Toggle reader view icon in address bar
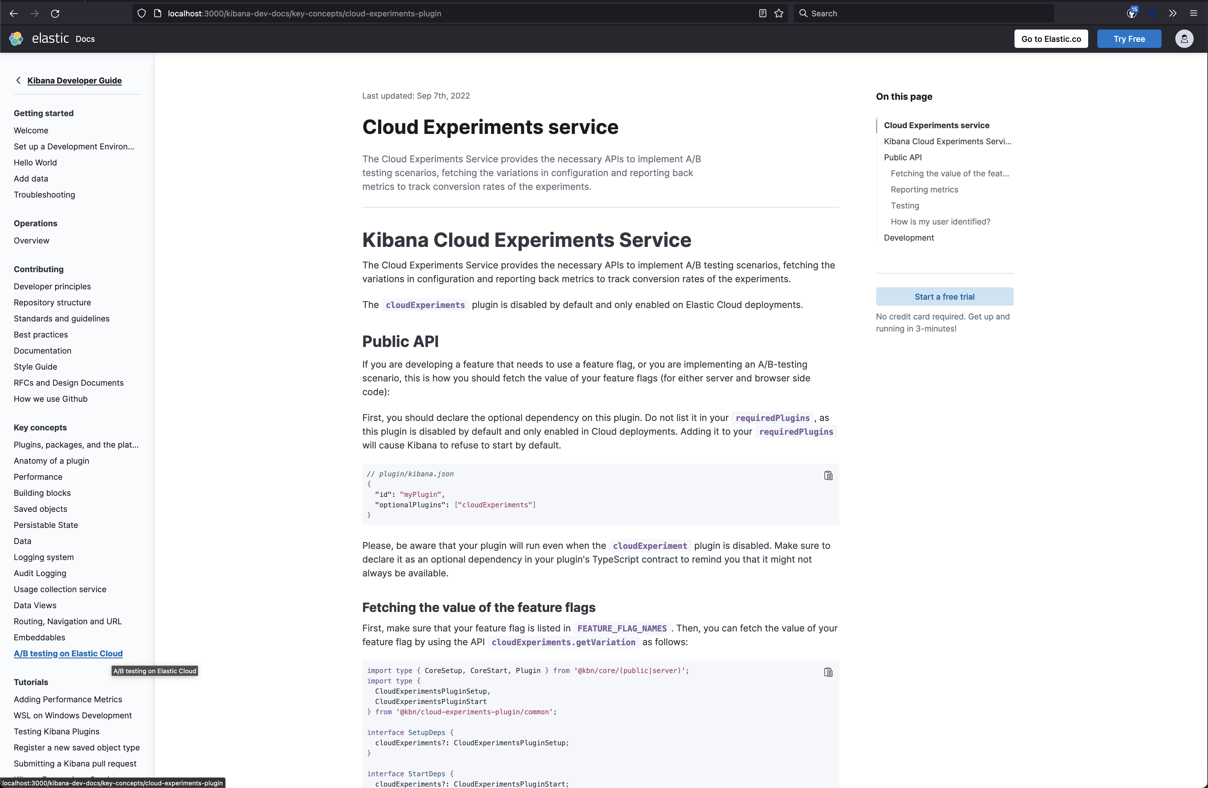Image resolution: width=1208 pixels, height=788 pixels. click(x=762, y=14)
